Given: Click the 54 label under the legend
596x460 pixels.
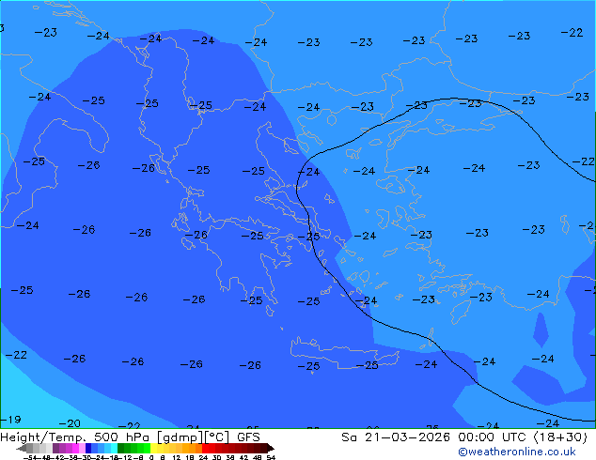Looking at the screenshot, I should point(271,458).
